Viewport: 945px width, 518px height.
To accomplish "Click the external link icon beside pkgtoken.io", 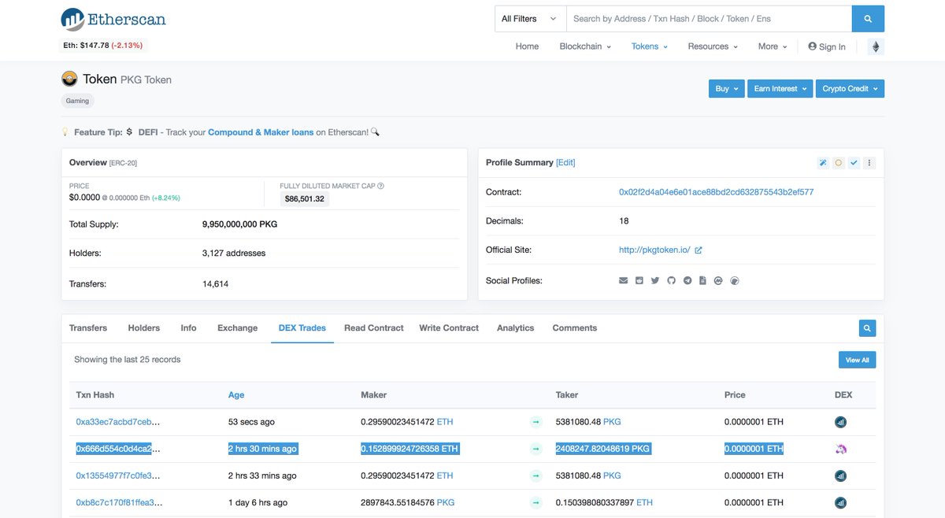I will tap(699, 250).
